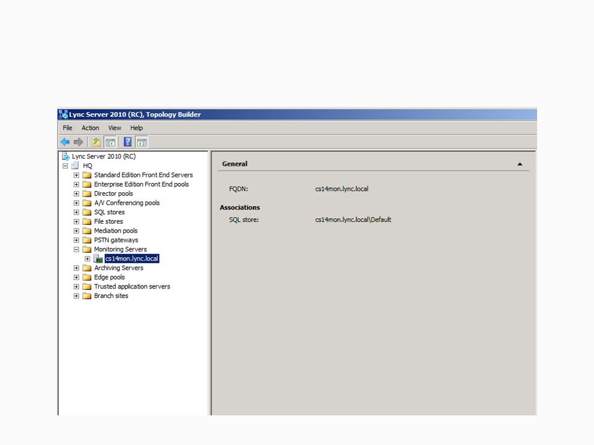Click the Lync Server 2010 (RC) root icon
The width and height of the screenshot is (594, 445).
pyautogui.click(x=66, y=156)
